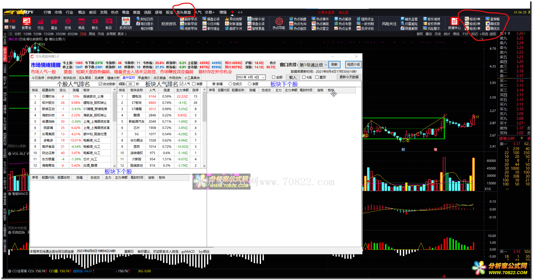Collapse menu with the << chevrons
The height and width of the screenshot is (280, 533).
pos(240,13)
